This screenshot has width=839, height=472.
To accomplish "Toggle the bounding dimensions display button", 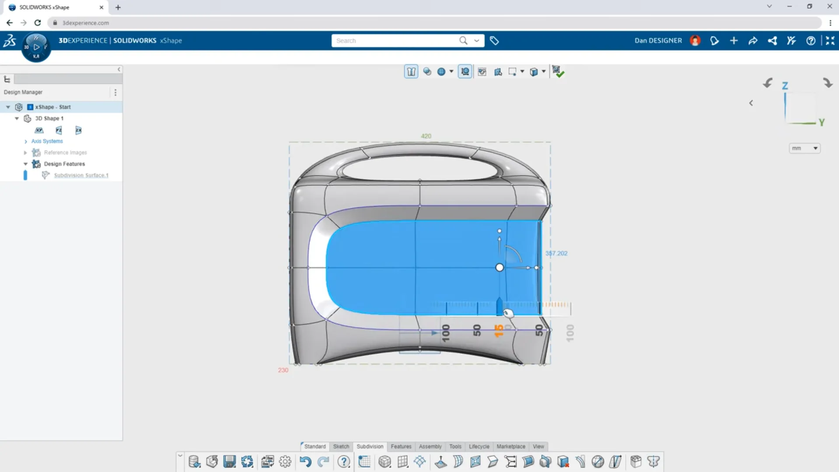I will 465,72.
